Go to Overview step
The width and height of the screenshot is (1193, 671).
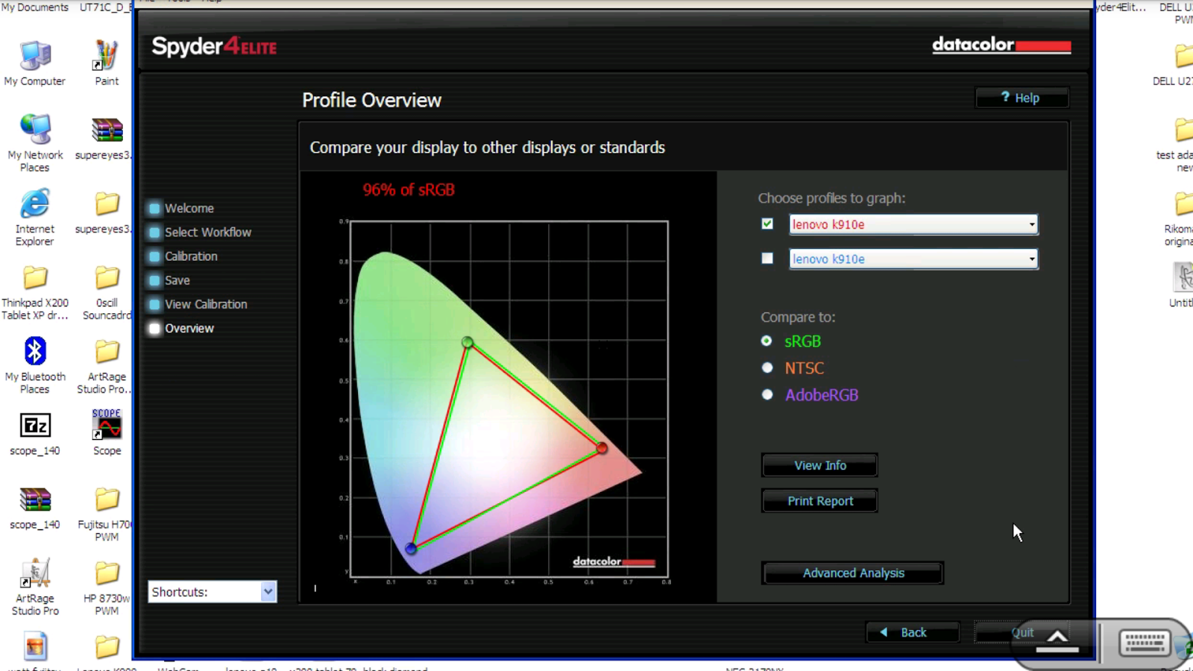coord(189,328)
